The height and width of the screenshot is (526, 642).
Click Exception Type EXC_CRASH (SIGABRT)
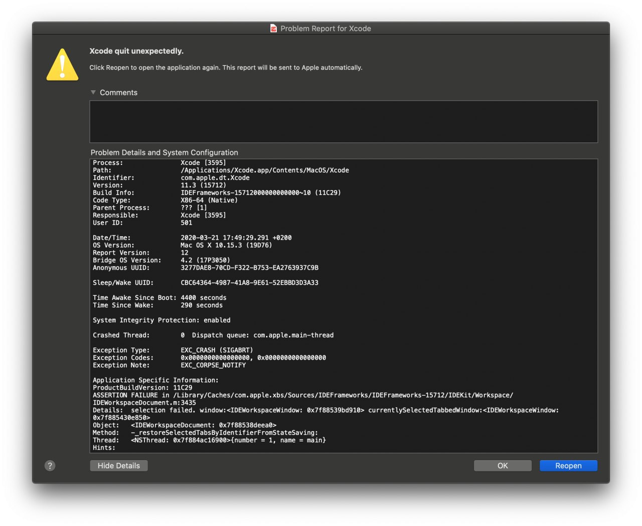point(217,351)
